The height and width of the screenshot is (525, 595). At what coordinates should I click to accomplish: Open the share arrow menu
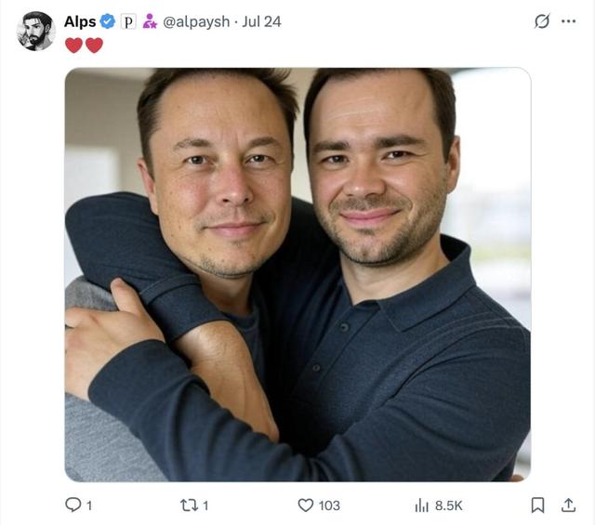(x=568, y=505)
